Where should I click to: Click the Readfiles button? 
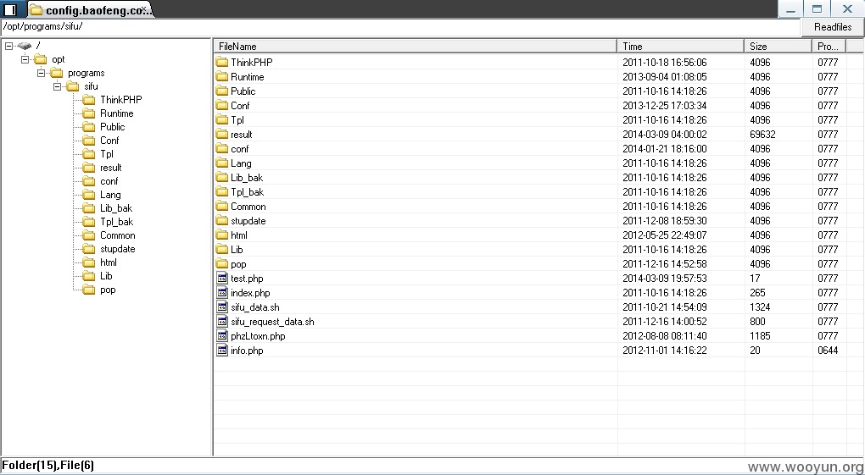tap(833, 26)
